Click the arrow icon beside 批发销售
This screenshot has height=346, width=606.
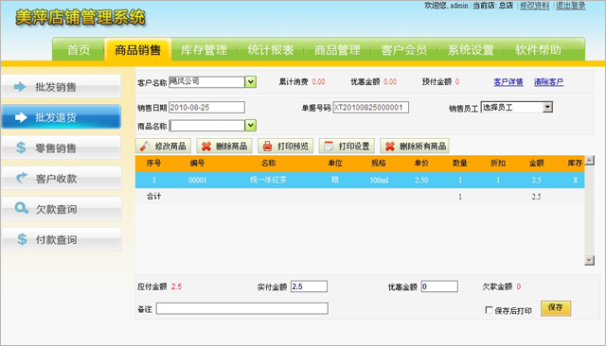pos(20,87)
